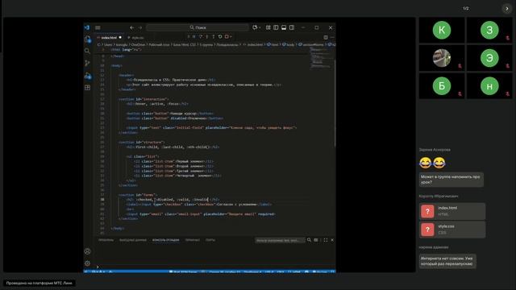Screen dimensions: 516x290
Task: Open the VS Code hamburger menu
Action: pos(98,27)
